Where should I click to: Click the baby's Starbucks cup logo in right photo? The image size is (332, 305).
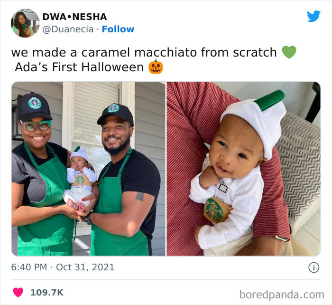(x=215, y=210)
